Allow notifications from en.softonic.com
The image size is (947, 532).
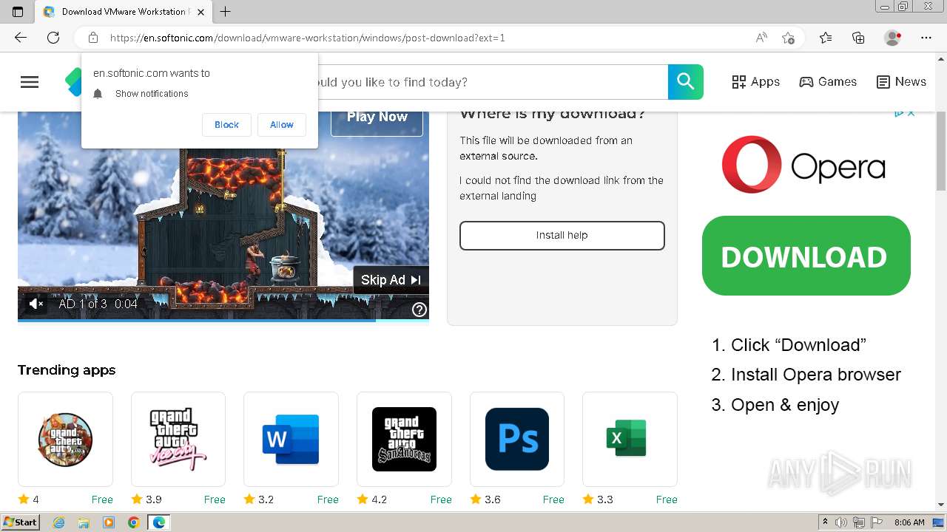281,125
